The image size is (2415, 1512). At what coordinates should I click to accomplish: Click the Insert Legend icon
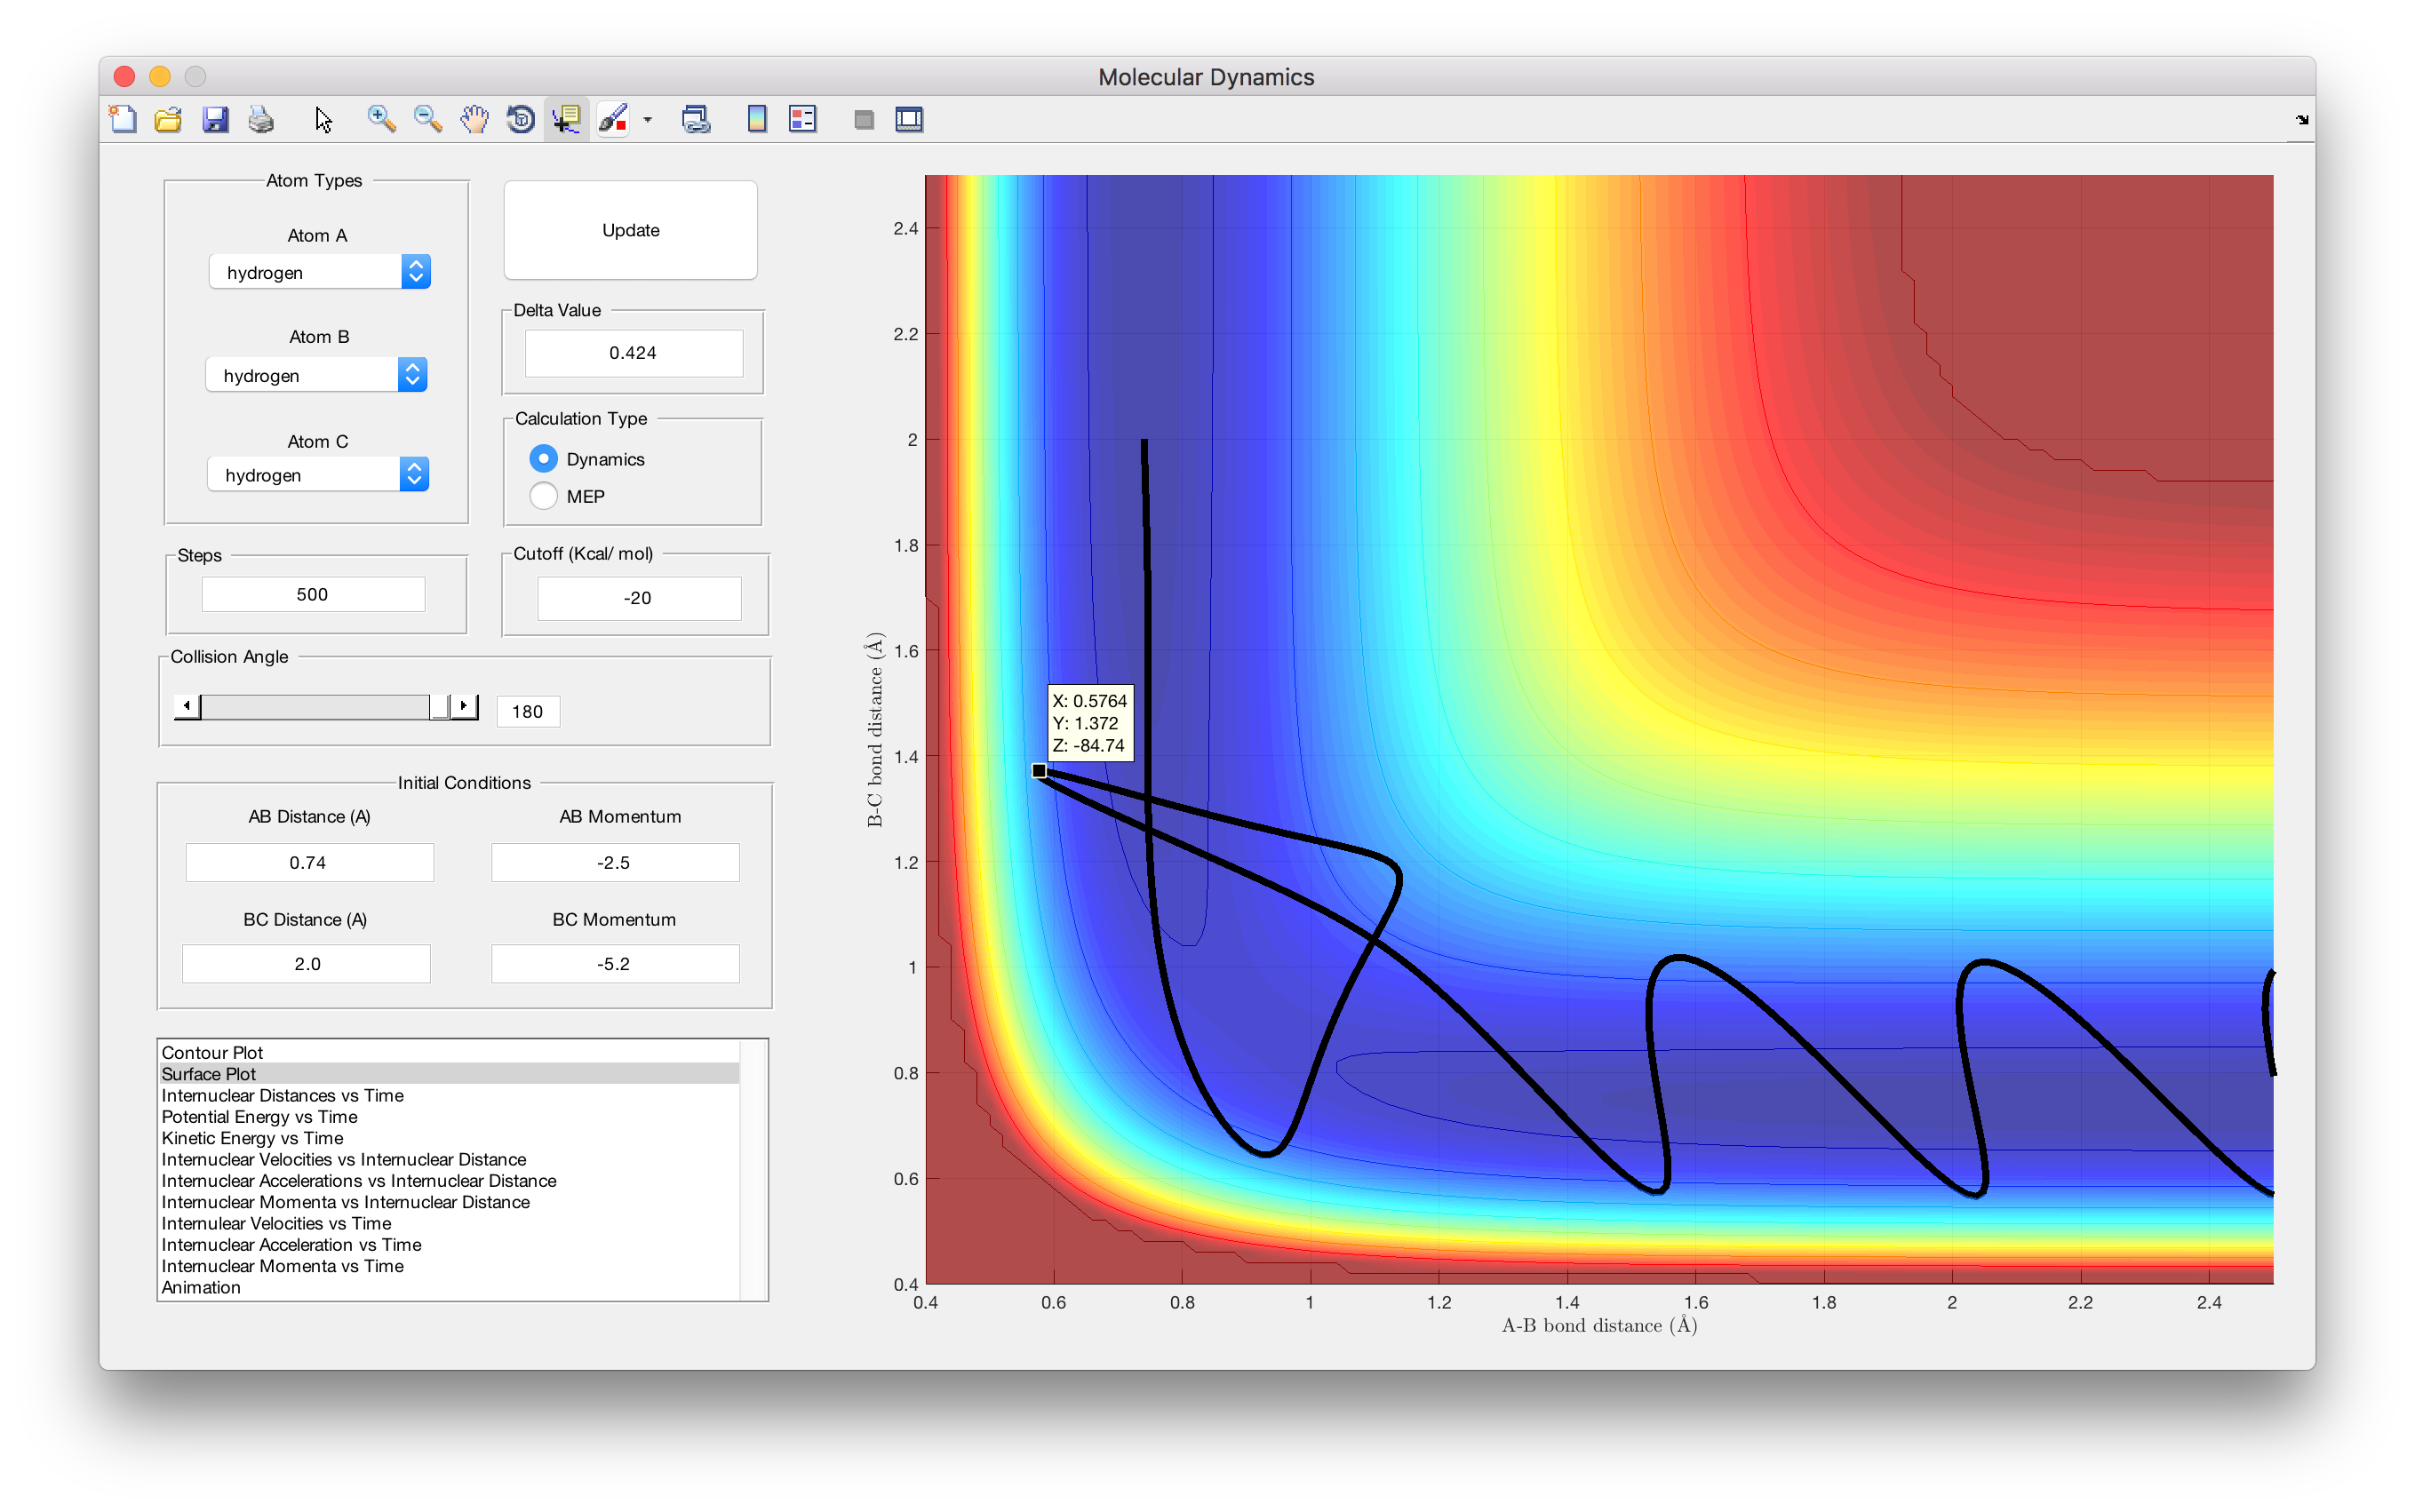click(803, 120)
